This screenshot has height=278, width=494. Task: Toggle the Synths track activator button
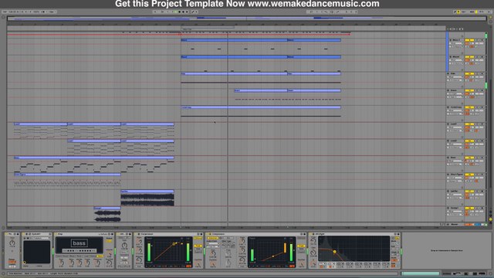pyautogui.click(x=469, y=192)
